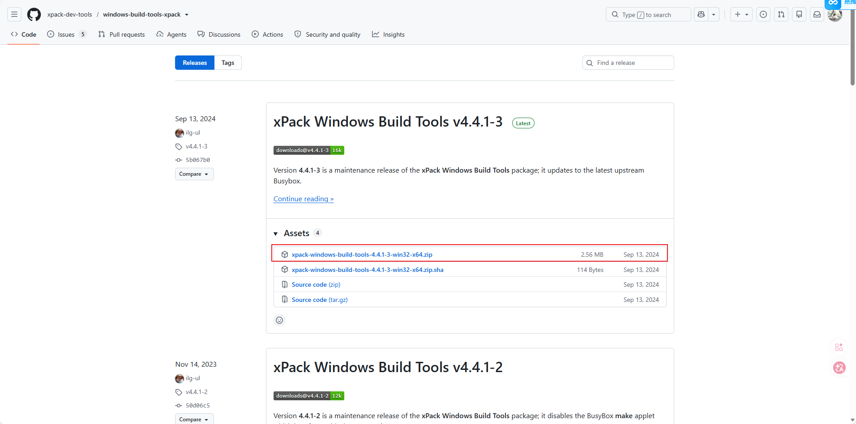The height and width of the screenshot is (424, 856).
Task: Open the Copilot chat icon
Action: (701, 14)
